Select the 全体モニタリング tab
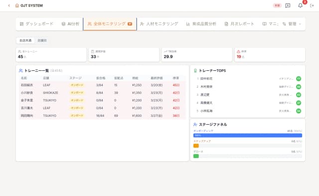The width and height of the screenshot is (319, 196). tap(110, 24)
